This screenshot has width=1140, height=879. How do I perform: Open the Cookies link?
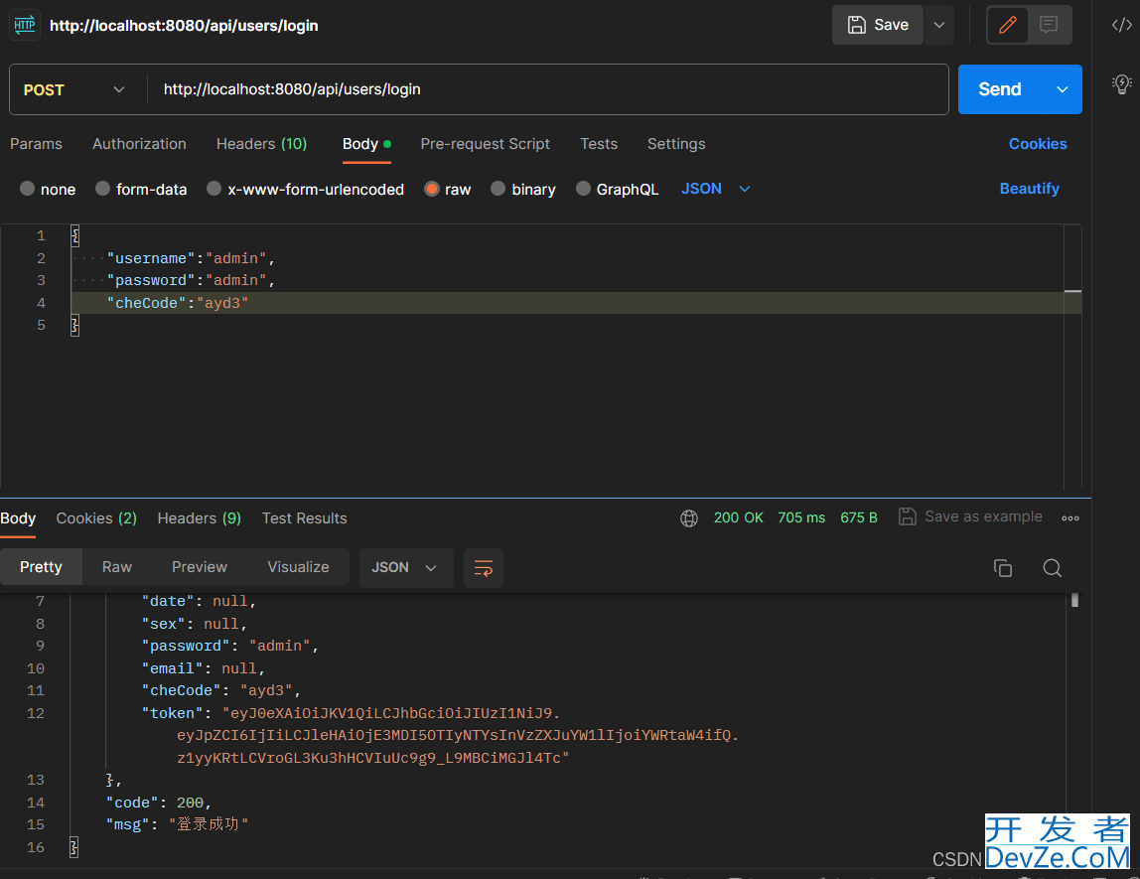1038,144
